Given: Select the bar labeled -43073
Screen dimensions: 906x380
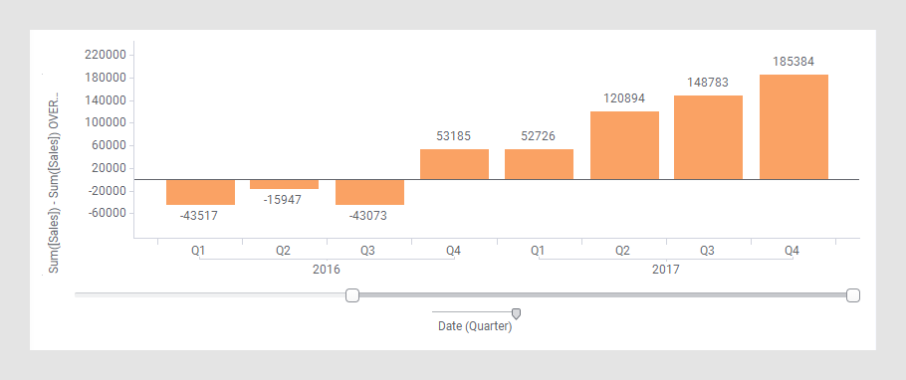Looking at the screenshot, I should [x=369, y=192].
